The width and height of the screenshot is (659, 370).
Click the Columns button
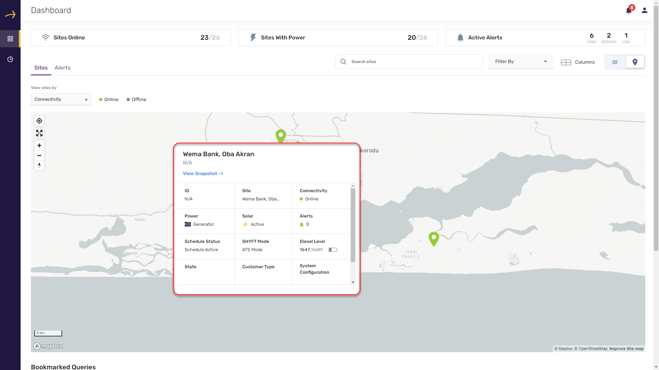tap(578, 62)
